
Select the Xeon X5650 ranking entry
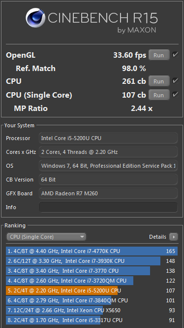92,310
